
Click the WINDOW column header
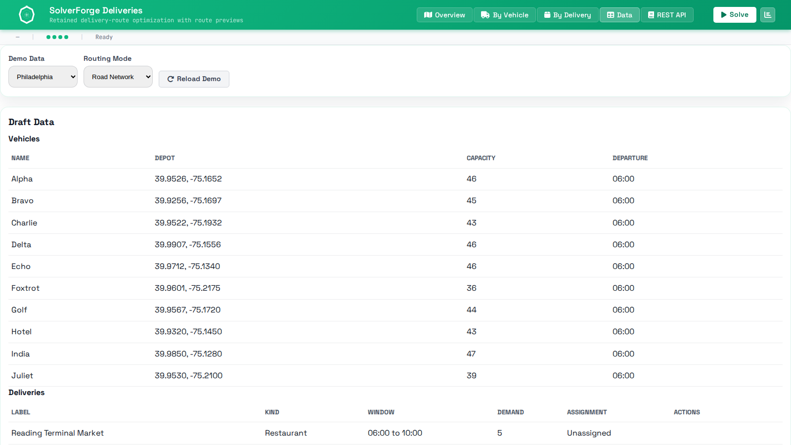pyautogui.click(x=381, y=412)
